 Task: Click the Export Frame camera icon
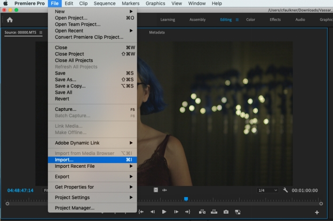point(226,211)
